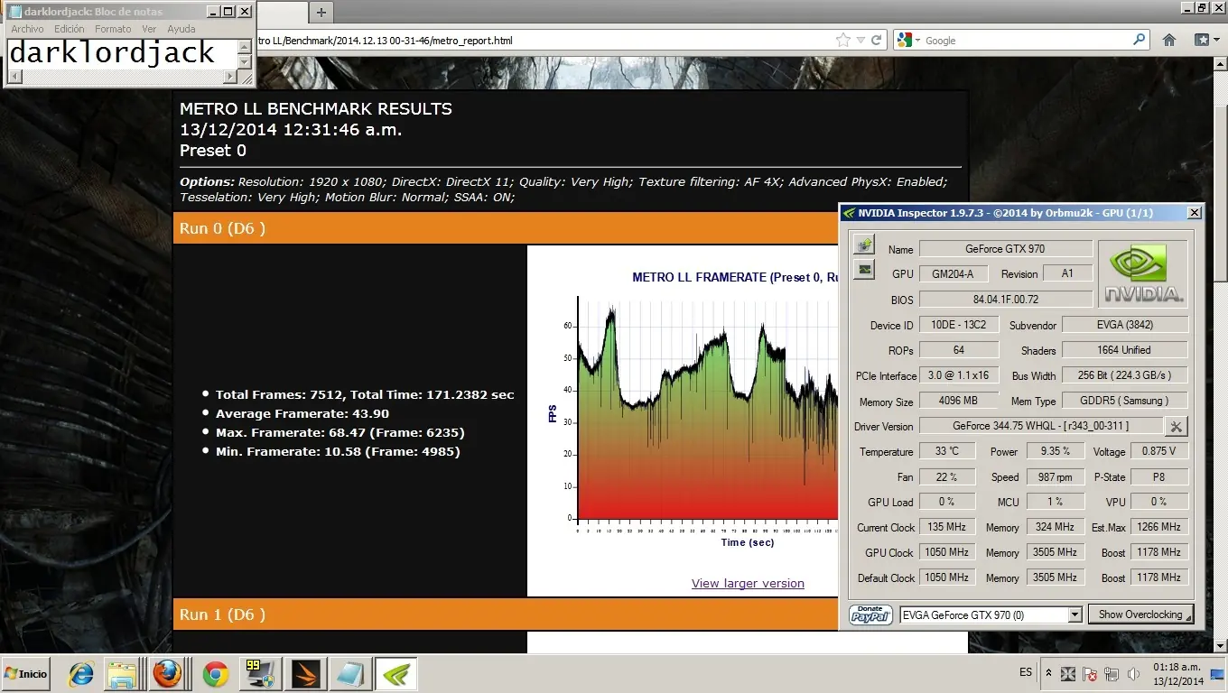This screenshot has height=693, width=1228.
Task: Show hidden tray icons with the arrow
Action: [1048, 673]
